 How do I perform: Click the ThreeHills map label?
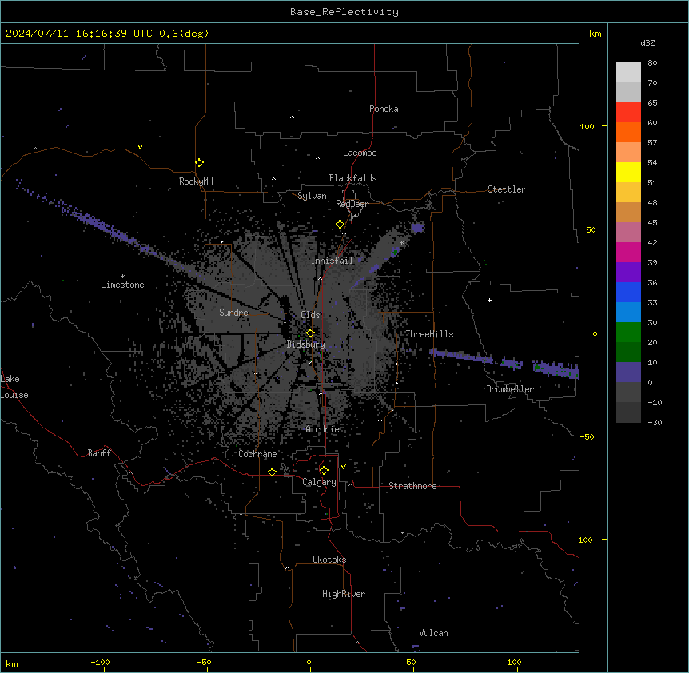click(x=429, y=334)
